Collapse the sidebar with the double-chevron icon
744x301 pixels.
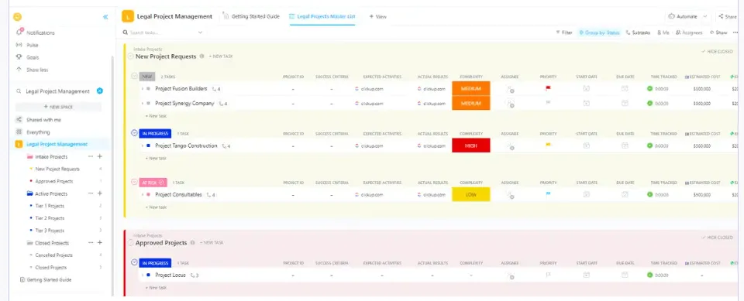point(105,17)
